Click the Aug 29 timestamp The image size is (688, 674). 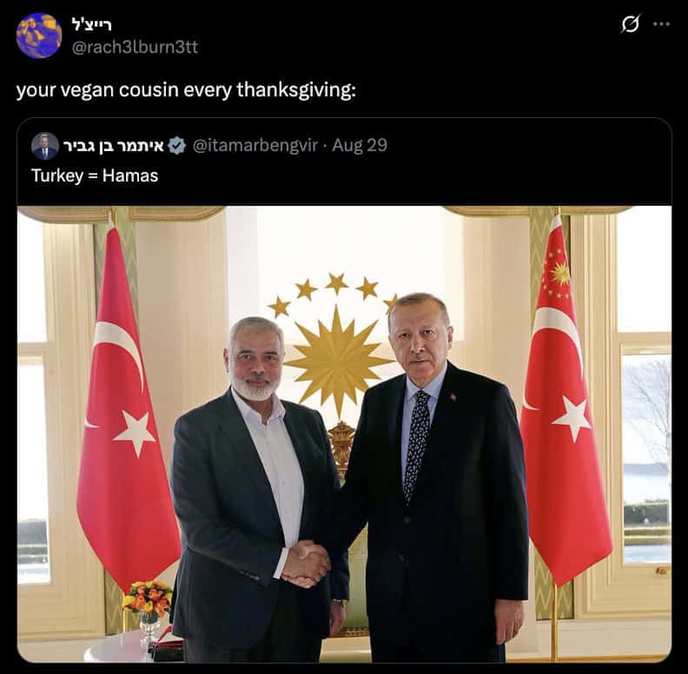[x=360, y=145]
